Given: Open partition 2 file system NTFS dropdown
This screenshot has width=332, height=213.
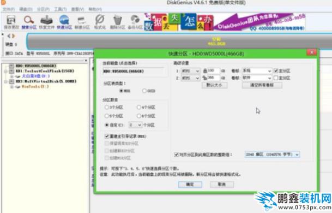Looking at the screenshot, I should click(191, 78).
